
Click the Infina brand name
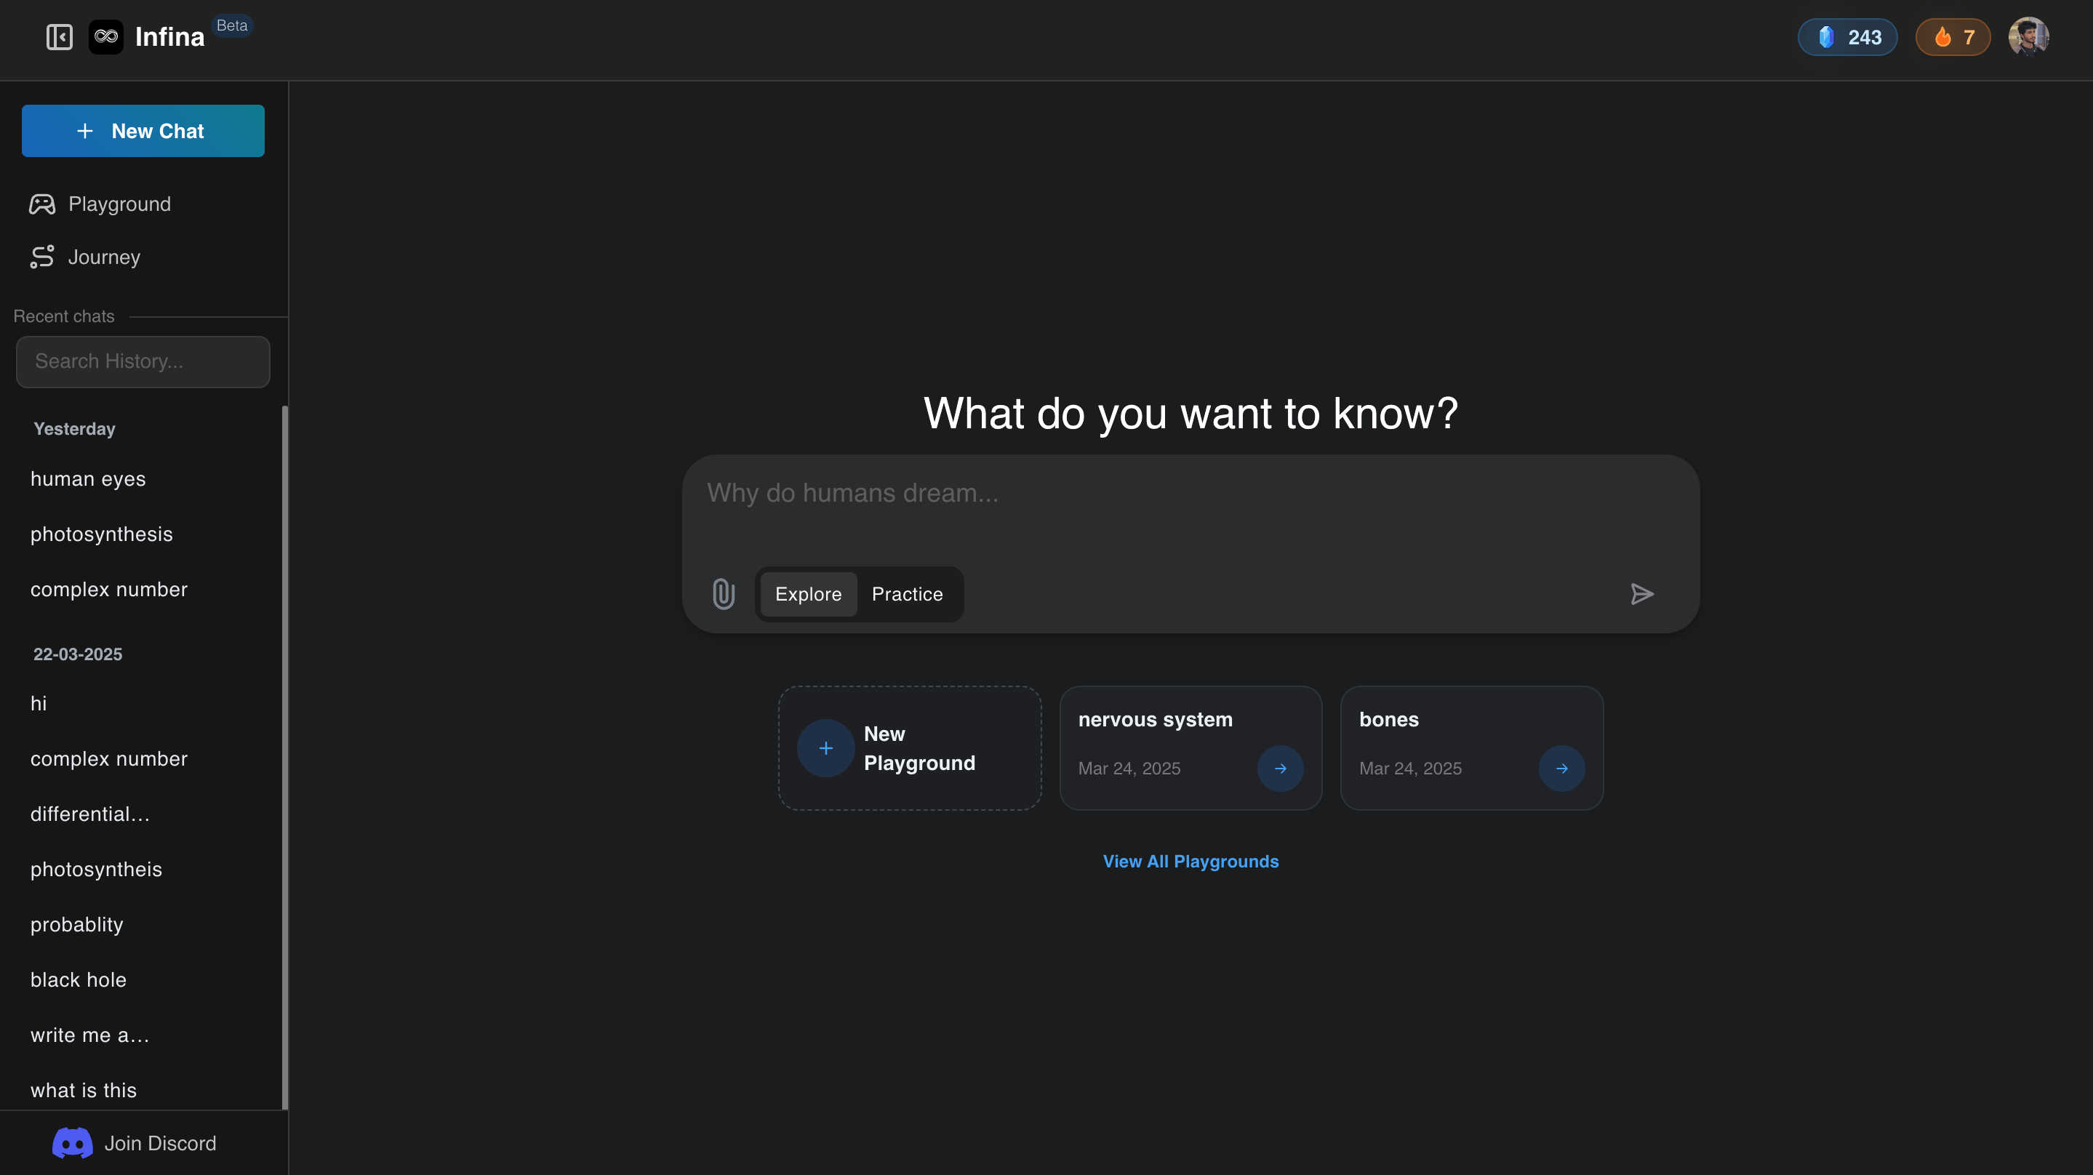[170, 37]
